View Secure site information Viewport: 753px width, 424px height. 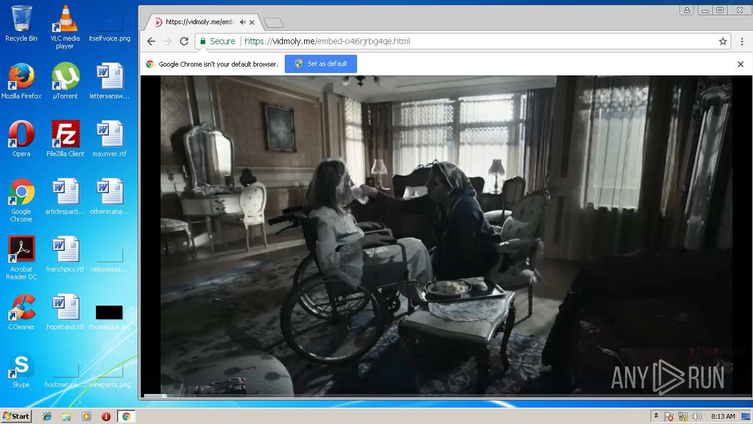coord(218,41)
